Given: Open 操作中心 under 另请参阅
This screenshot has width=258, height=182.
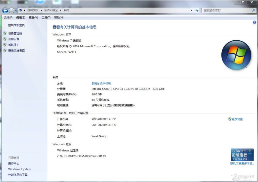Looking at the screenshot, I should (14, 163).
